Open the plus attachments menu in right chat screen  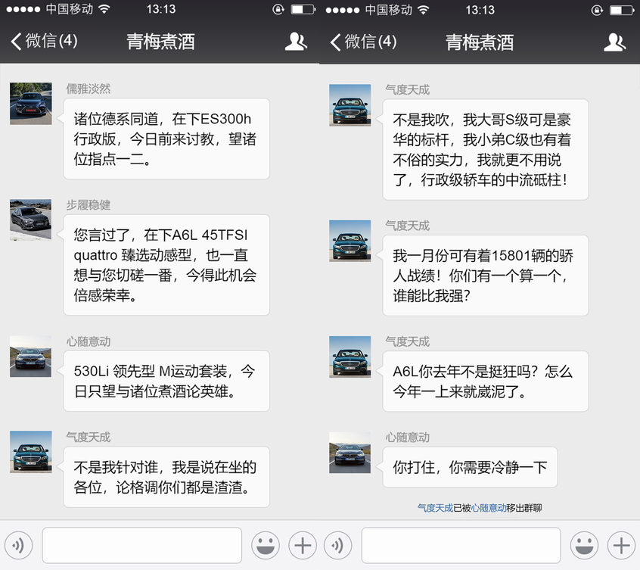click(x=621, y=546)
